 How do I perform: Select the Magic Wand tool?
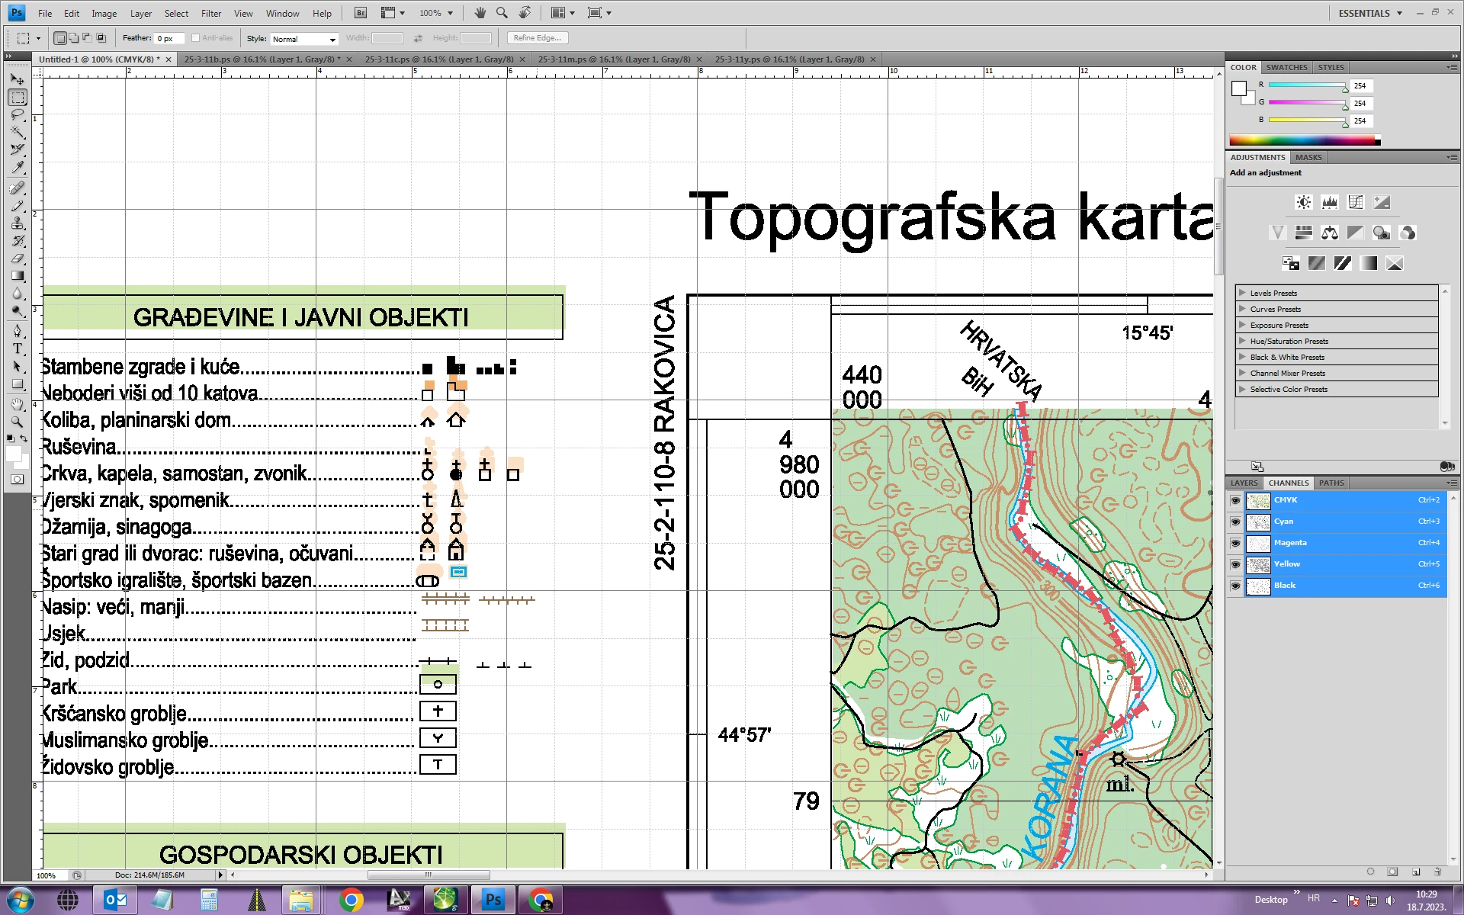[17, 132]
